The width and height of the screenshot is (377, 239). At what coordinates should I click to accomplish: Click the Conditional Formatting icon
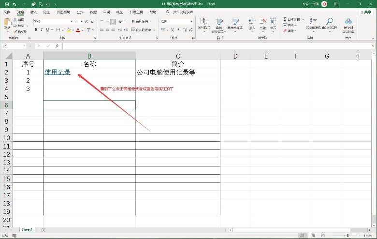[204, 21]
